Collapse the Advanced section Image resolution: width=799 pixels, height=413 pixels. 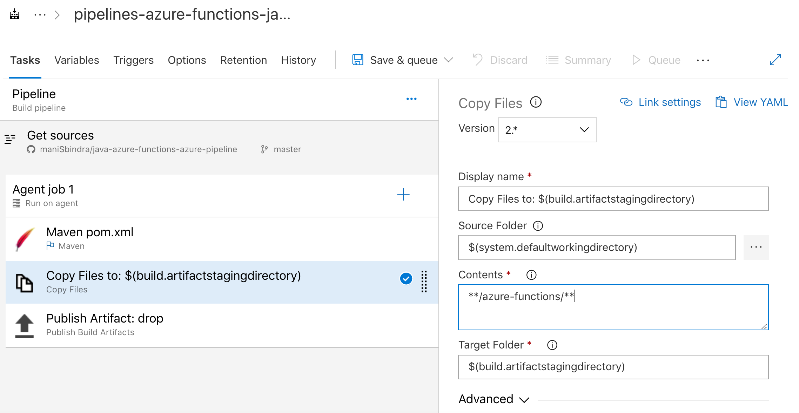pos(524,399)
